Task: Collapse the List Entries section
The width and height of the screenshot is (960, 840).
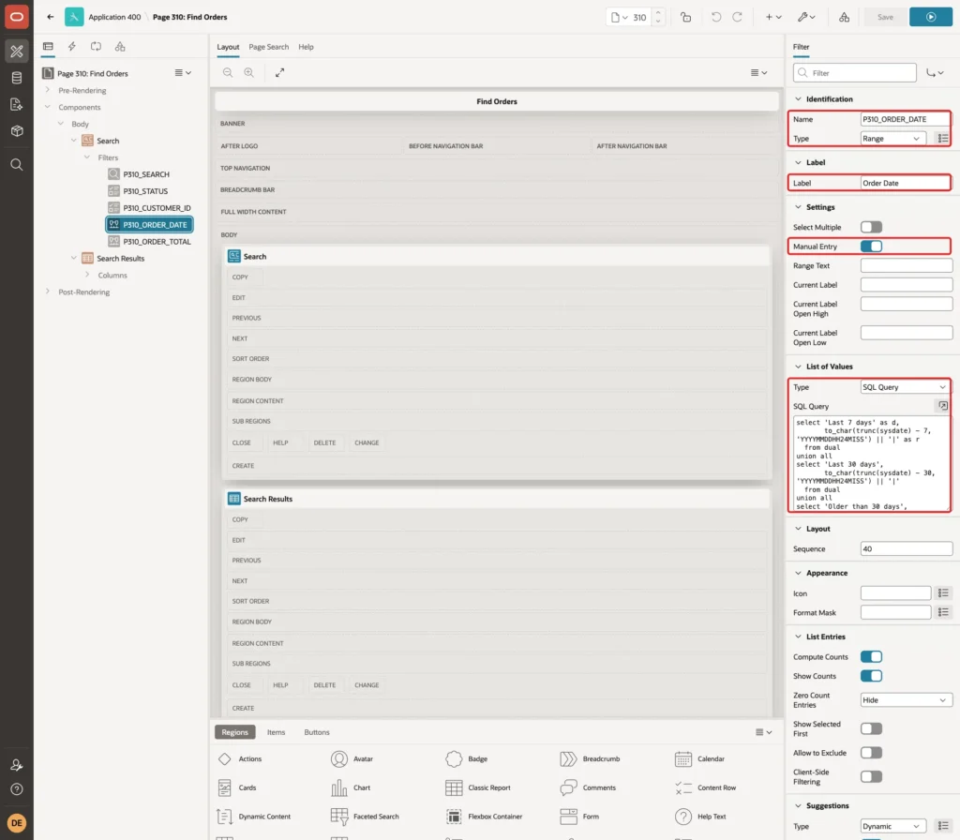Action: pyautogui.click(x=798, y=637)
